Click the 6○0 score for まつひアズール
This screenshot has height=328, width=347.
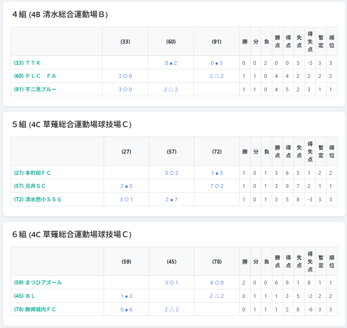pos(217,282)
